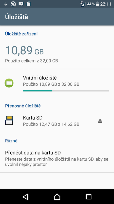Viewport: 114px width, 204px height.
Task: Tap the SD card eject icon
Action: [x=100, y=121]
